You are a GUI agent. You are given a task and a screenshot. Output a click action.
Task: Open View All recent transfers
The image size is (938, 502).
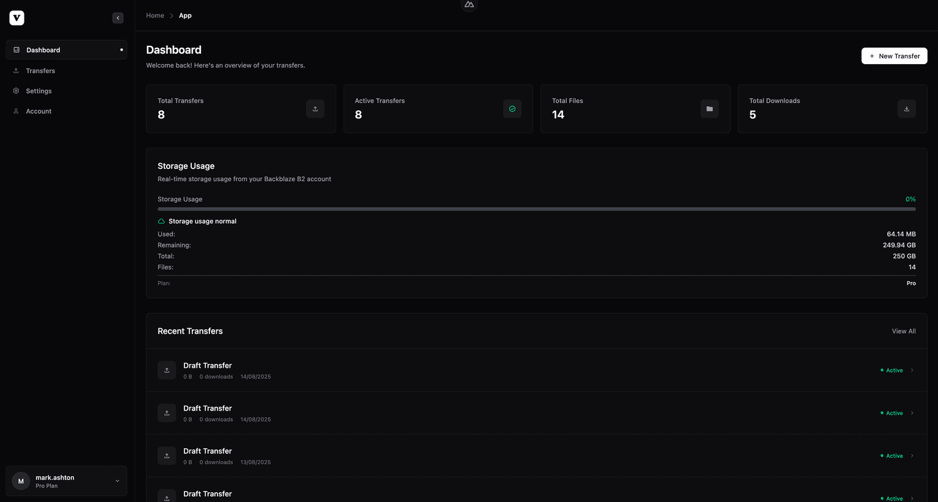pos(904,331)
